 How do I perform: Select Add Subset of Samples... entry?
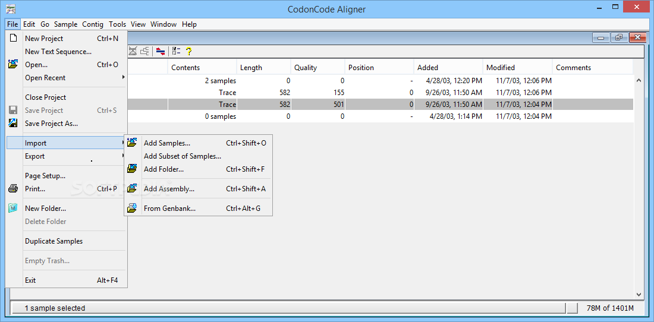[199, 156]
